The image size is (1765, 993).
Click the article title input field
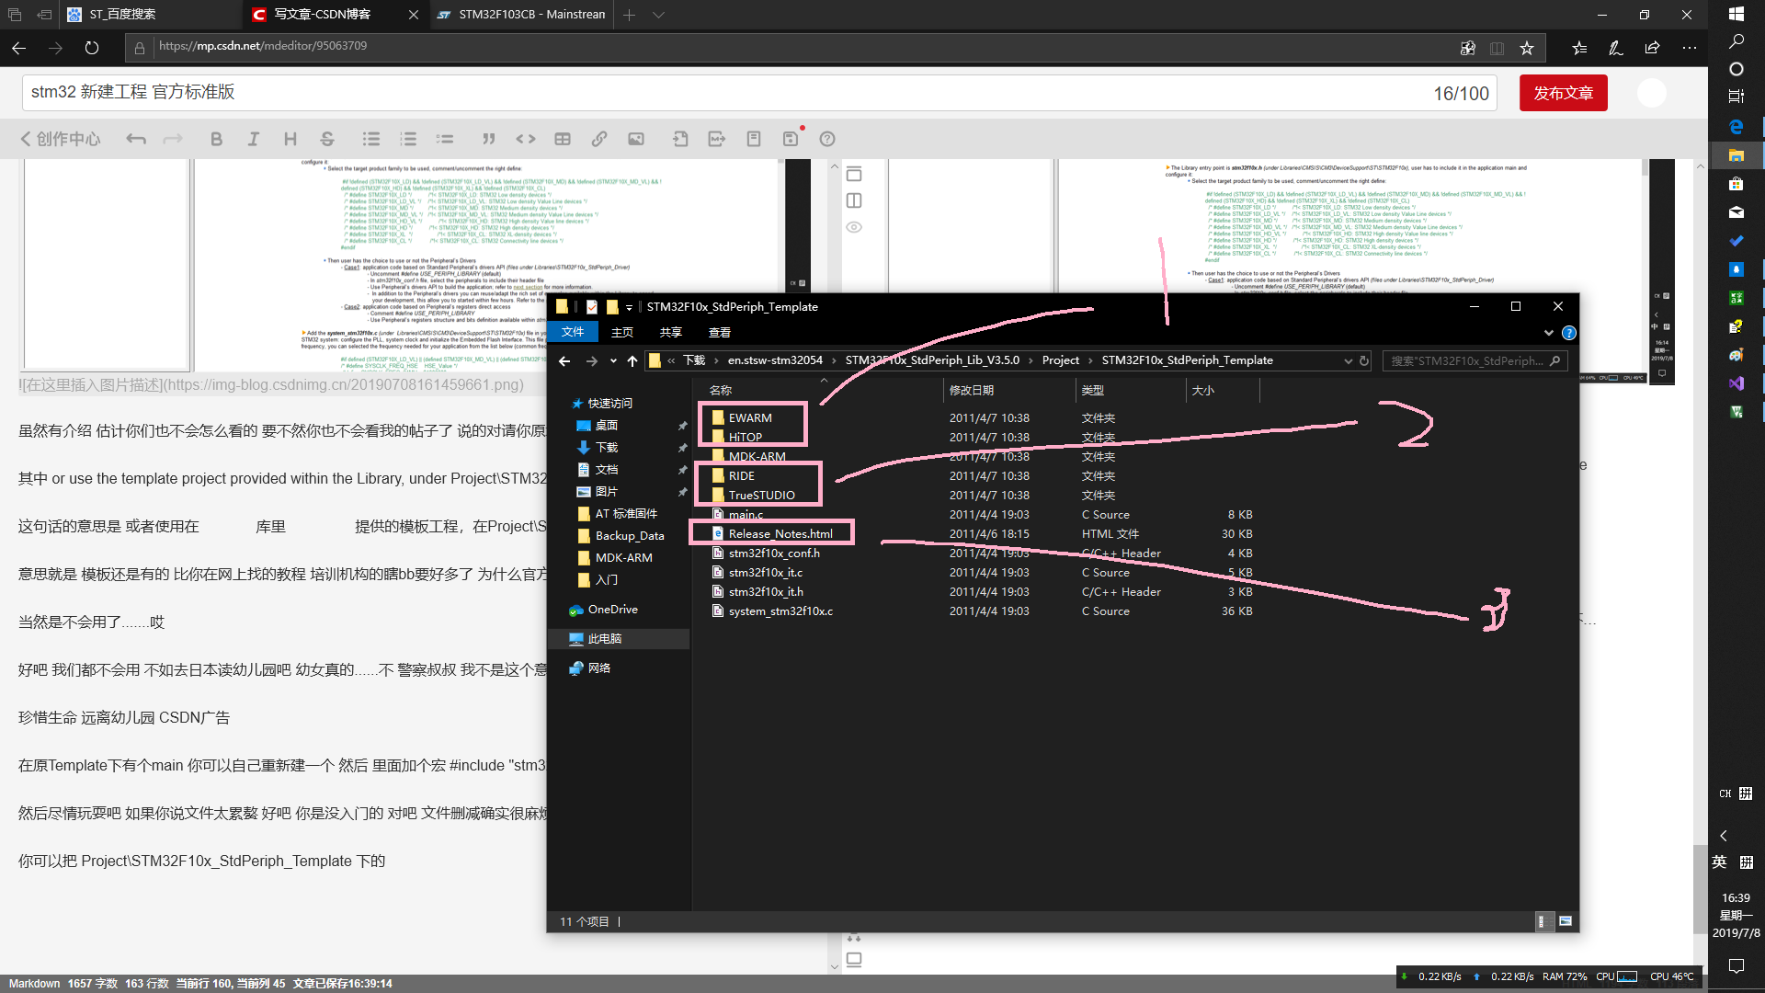(x=758, y=93)
